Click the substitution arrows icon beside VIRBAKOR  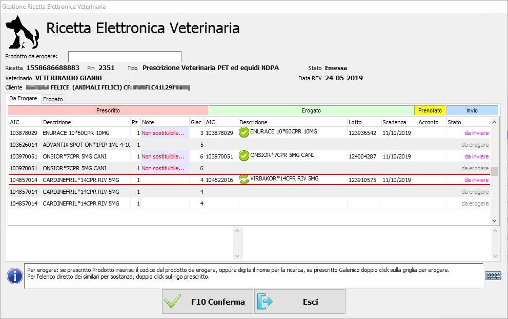click(x=244, y=179)
